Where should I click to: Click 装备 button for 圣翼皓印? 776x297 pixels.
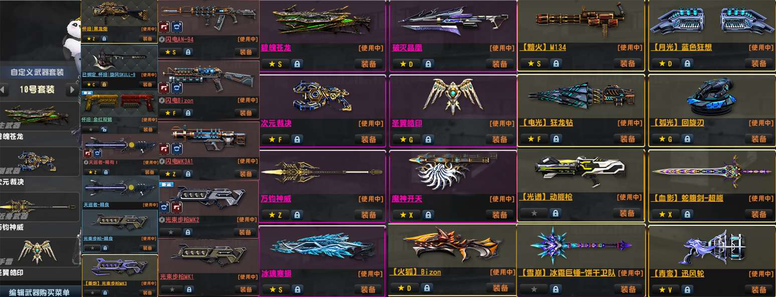(499, 139)
